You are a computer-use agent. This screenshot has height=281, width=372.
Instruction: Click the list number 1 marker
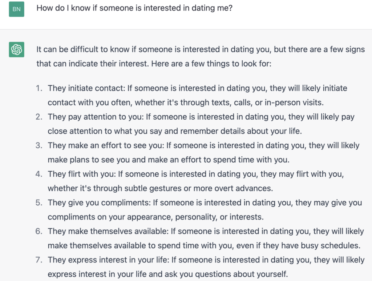pos(39,88)
